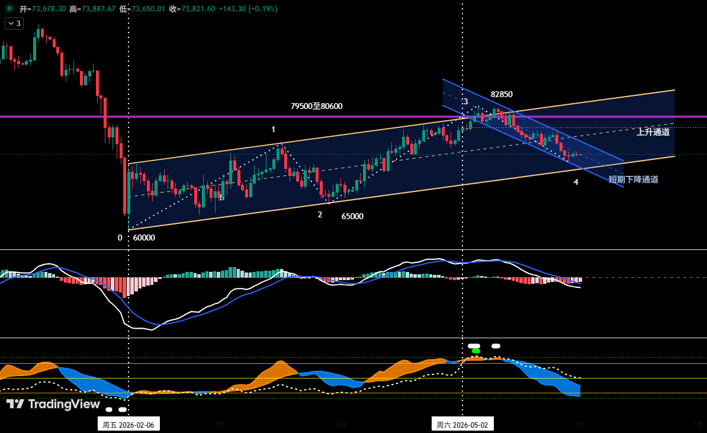Screen dimensions: 707x433
Task: Collapse the indicator legend showing 3
Action: pos(14,24)
